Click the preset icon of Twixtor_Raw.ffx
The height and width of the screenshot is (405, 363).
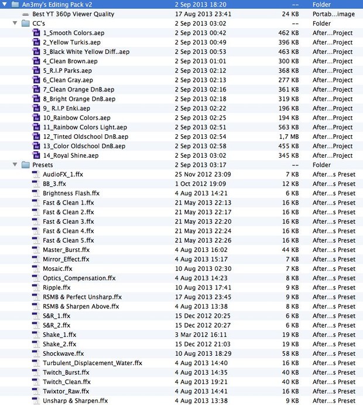[x=36, y=391]
